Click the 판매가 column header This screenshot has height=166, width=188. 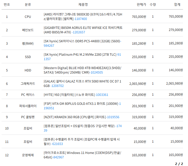141,4
